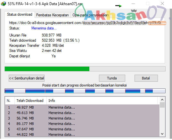172x140 pixels.
Task: Click the blue connection segments progress bar
Action: pos(85,91)
